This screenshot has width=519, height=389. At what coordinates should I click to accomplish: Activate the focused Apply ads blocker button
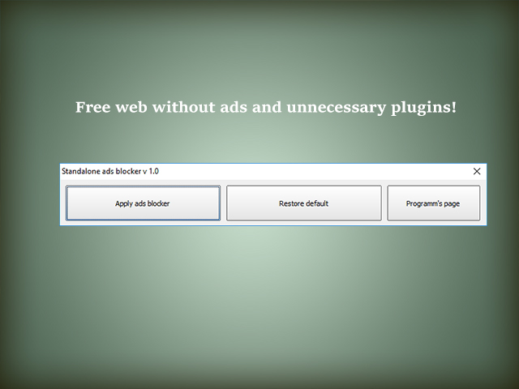143,203
